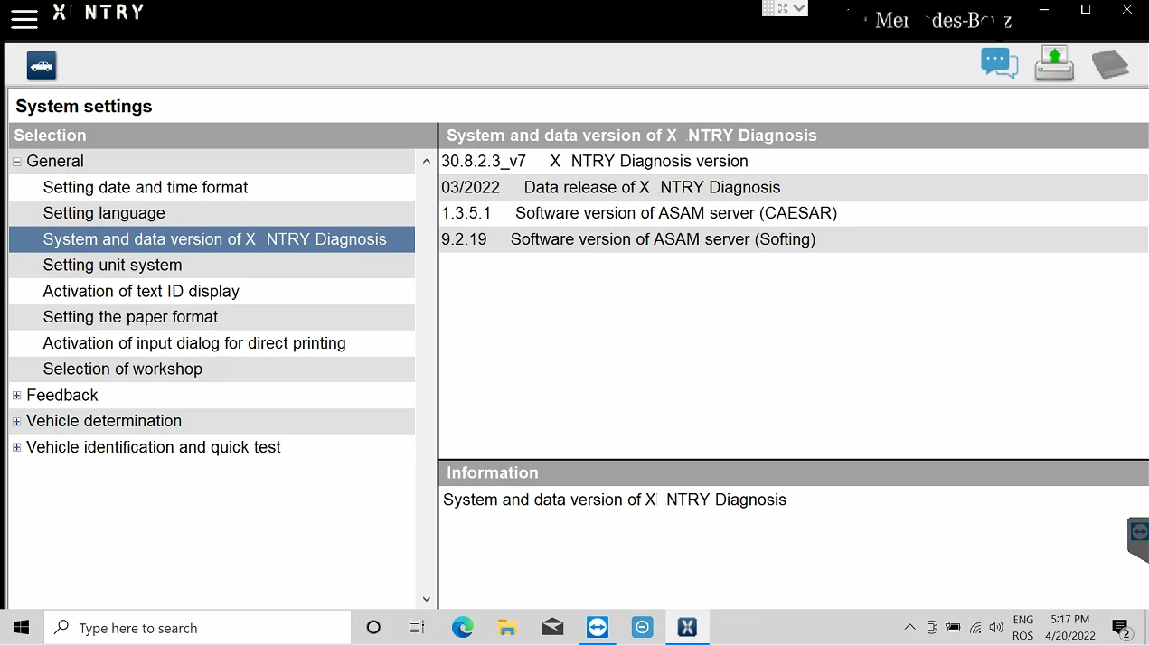
Task: Click the 1.3.5.1 CAESAR server row
Action: point(794,213)
